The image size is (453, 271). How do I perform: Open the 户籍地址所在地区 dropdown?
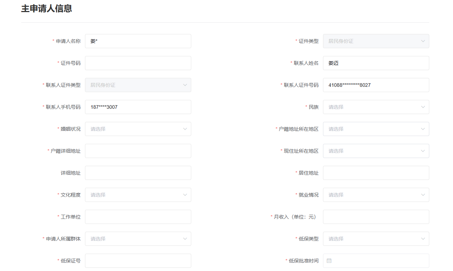pyautogui.click(x=376, y=129)
